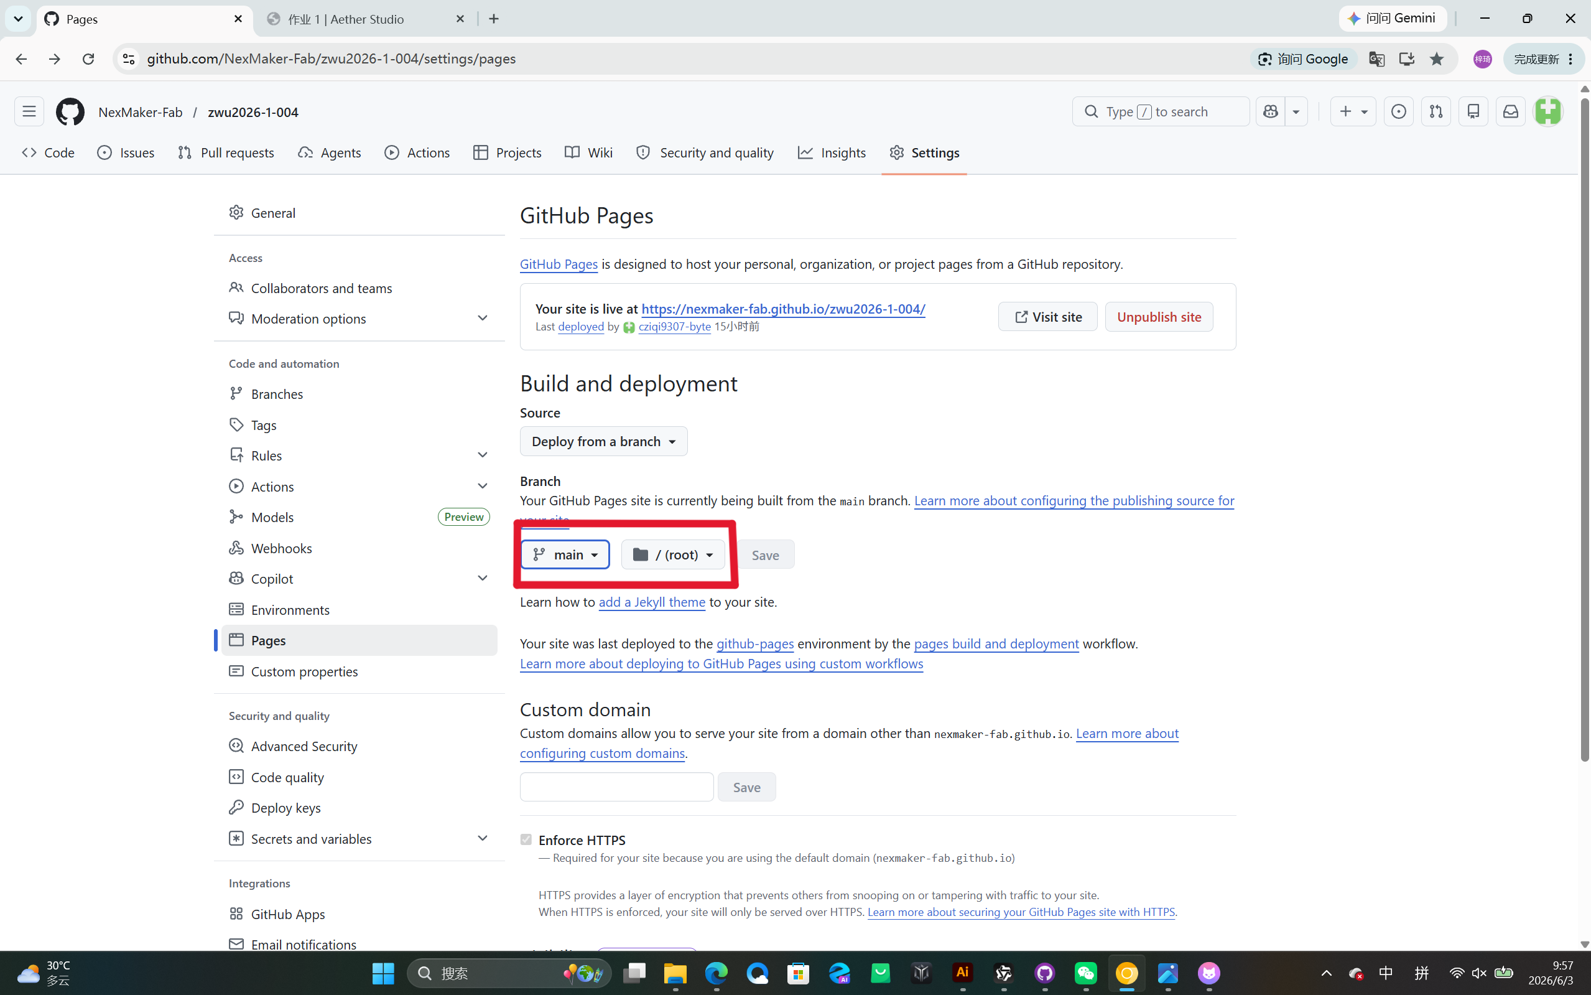Click the 询问 Google lens button

[1304, 58]
